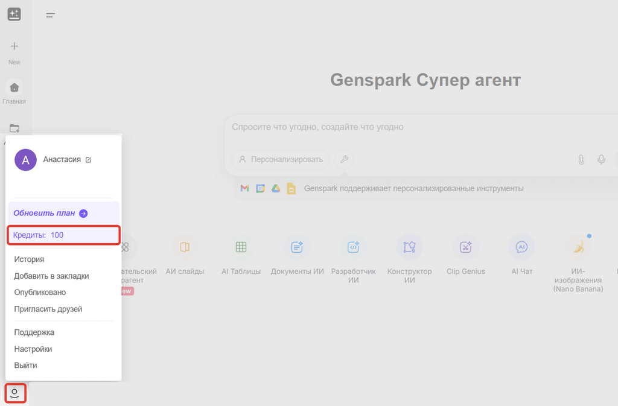Click the Genspark logo icon
618x406 pixels.
pos(14,14)
